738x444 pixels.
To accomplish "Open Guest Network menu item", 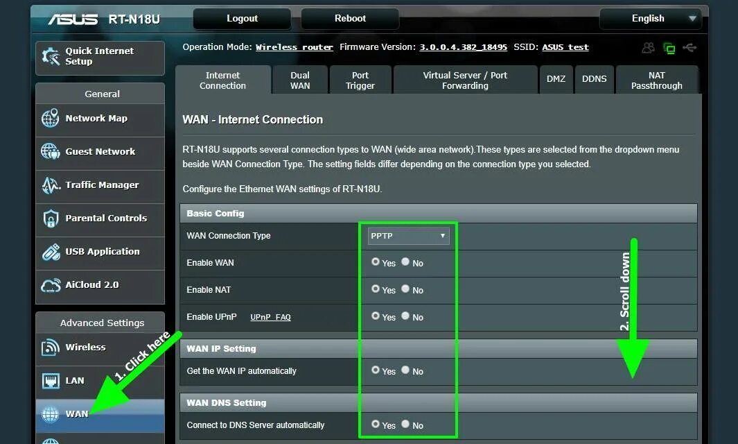I will (x=100, y=152).
